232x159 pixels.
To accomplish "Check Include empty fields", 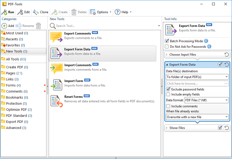I will click(x=168, y=94).
